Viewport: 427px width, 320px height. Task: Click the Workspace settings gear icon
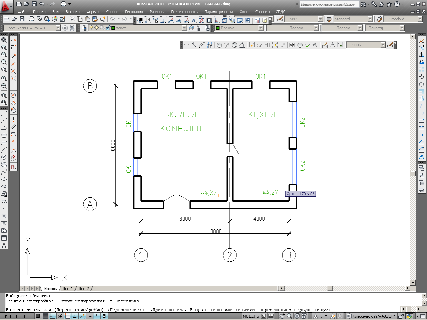click(65, 28)
